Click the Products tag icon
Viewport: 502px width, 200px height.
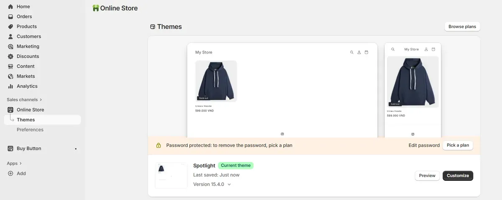click(10, 27)
